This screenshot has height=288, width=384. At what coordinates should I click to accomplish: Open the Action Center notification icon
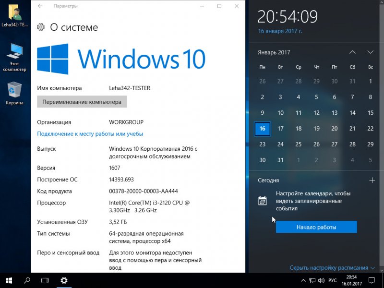point(372,280)
